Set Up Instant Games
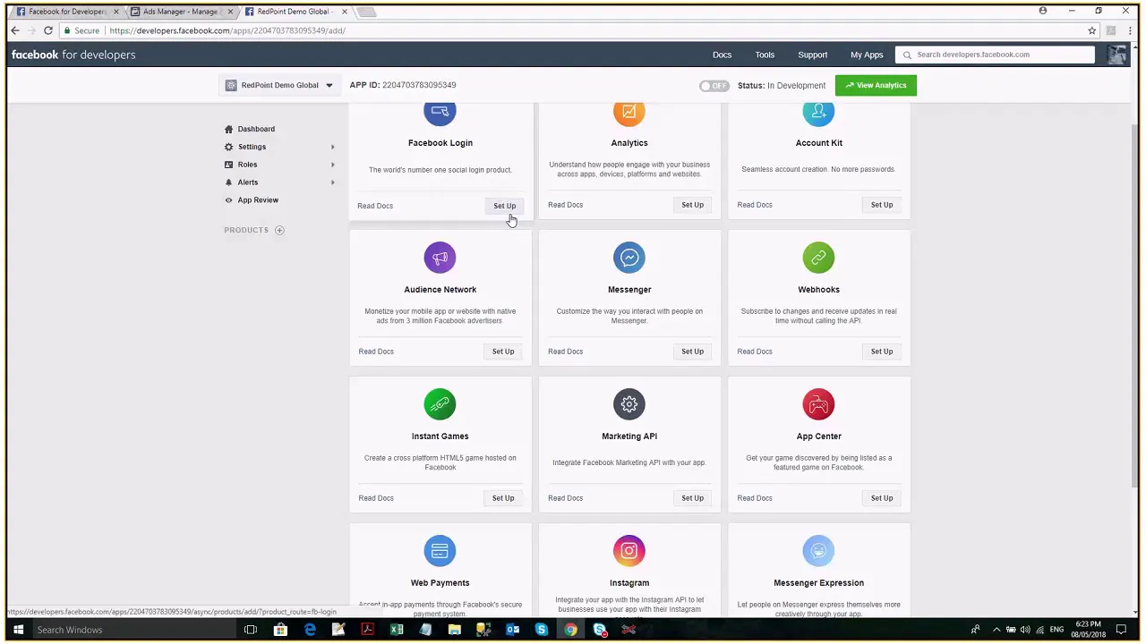Screen dimensions: 1146x644 (503, 498)
